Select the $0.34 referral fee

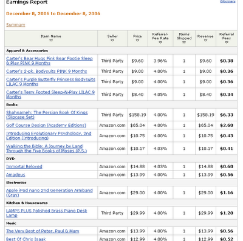(x=227, y=95)
